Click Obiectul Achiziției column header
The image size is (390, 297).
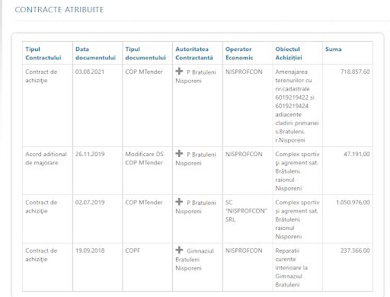click(x=289, y=53)
